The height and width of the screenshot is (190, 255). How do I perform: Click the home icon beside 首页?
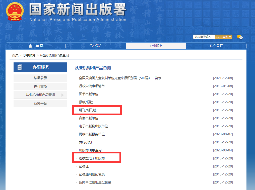tap(31, 46)
